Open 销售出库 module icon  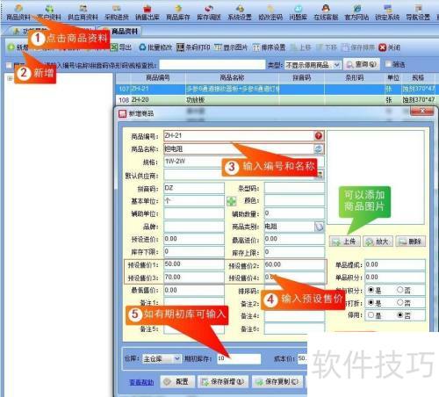point(148,12)
